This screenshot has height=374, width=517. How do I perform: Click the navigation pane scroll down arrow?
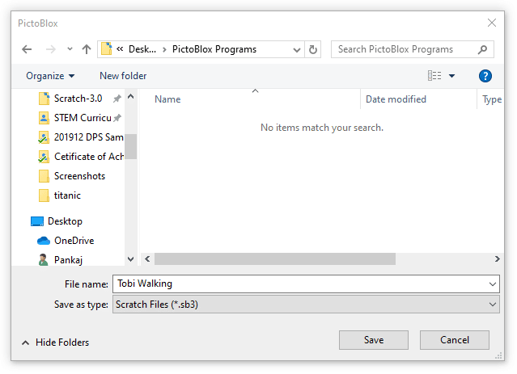click(130, 259)
